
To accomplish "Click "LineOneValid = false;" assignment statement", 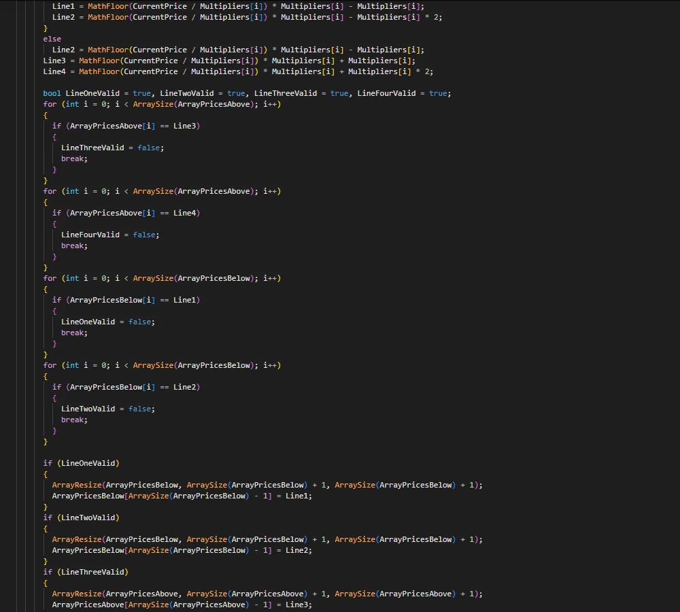I will pyautogui.click(x=107, y=322).
